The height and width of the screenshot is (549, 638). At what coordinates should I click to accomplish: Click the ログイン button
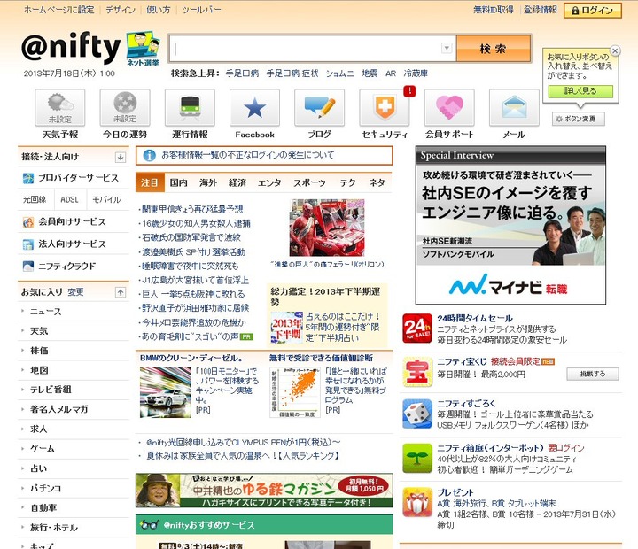click(593, 10)
